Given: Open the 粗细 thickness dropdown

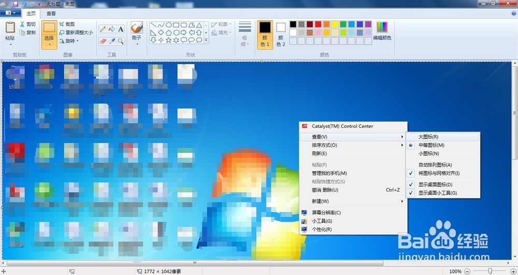Looking at the screenshot, I should point(245,35).
